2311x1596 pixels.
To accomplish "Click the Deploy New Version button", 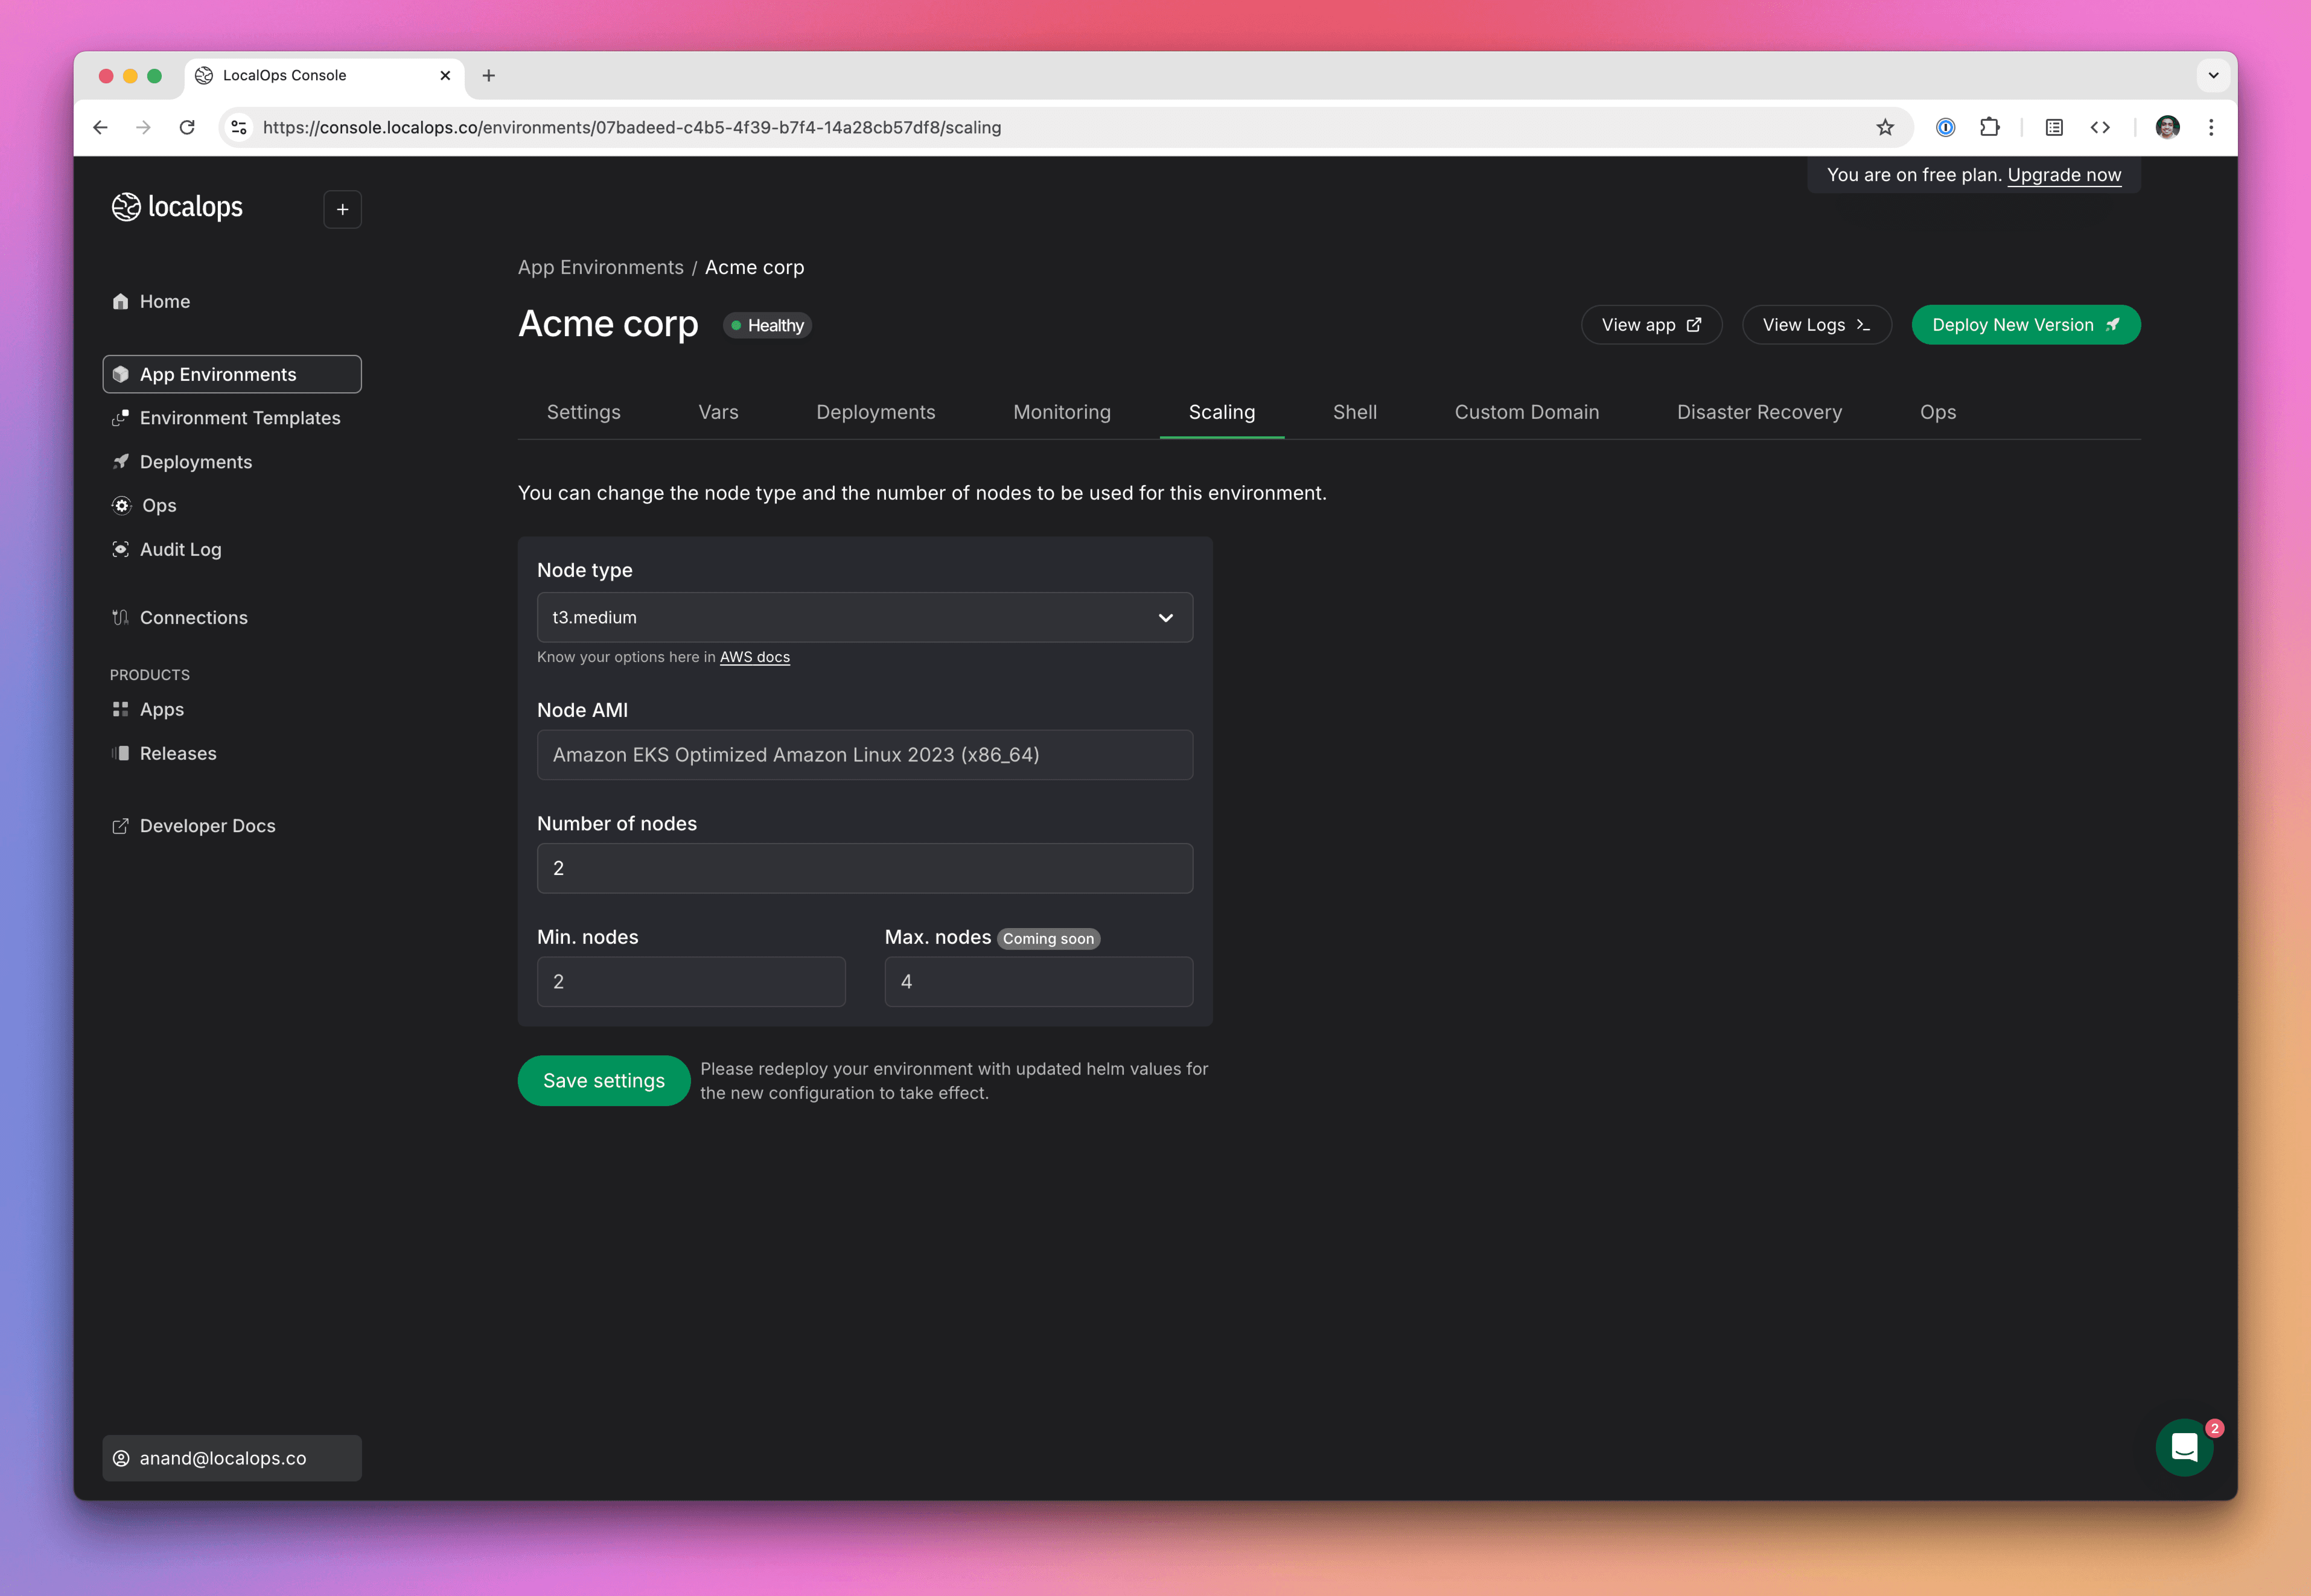I will (x=2025, y=325).
